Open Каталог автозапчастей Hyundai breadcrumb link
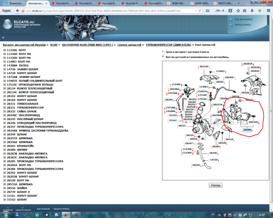 pyautogui.click(x=24, y=45)
